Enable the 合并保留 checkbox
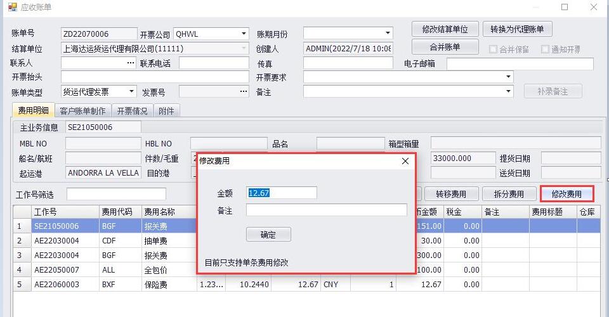Screen dimensions: 609x317 tap(494, 49)
